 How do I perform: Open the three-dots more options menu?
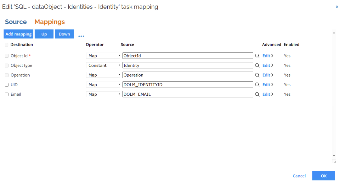click(x=81, y=36)
